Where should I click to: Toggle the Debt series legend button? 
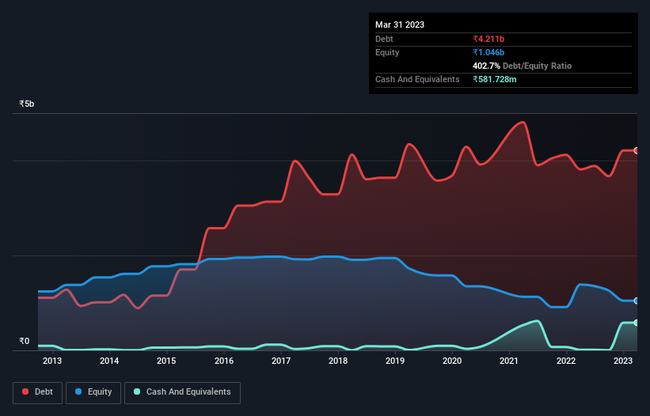(37, 392)
